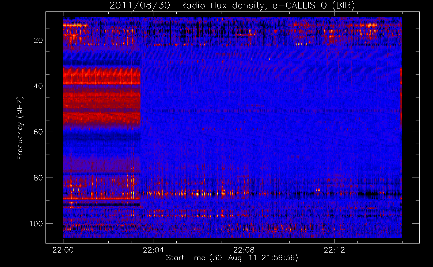Click the plot title "2011/08/30 Radio flux density, e-CALLISTO (BIR)"

[x=232, y=5]
